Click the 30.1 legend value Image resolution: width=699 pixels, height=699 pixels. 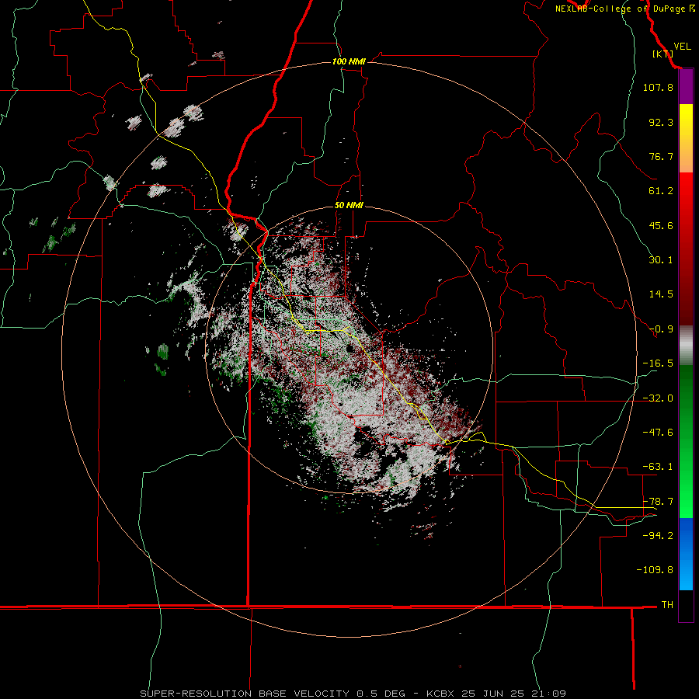click(661, 260)
